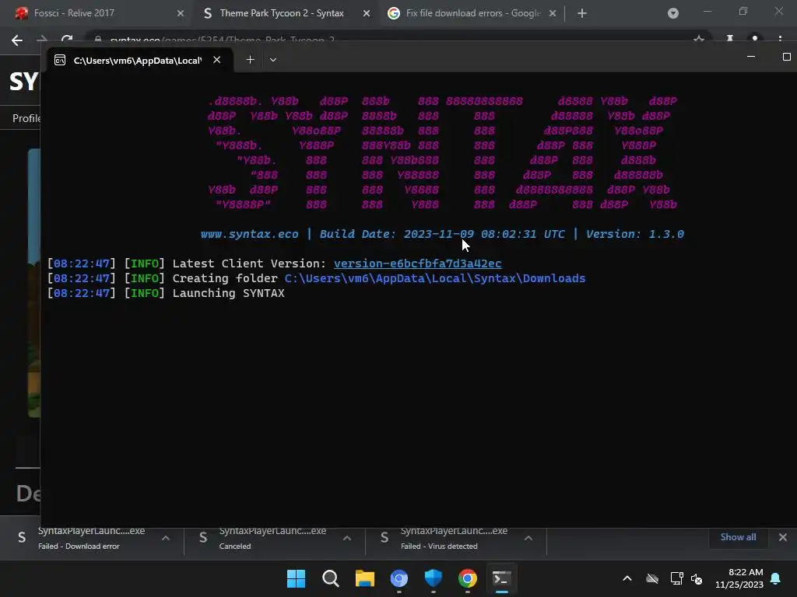The width and height of the screenshot is (797, 597).
Task: Close the Theme Park Tycoon 2 tab
Action: [x=367, y=14]
